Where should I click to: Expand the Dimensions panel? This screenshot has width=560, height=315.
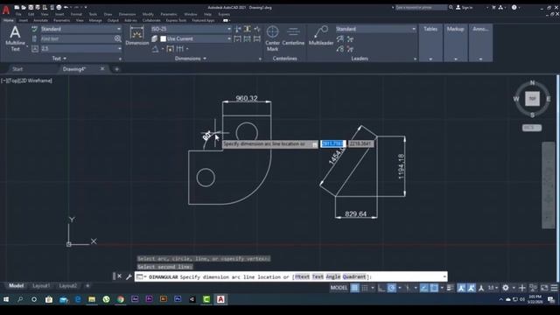tap(191, 59)
